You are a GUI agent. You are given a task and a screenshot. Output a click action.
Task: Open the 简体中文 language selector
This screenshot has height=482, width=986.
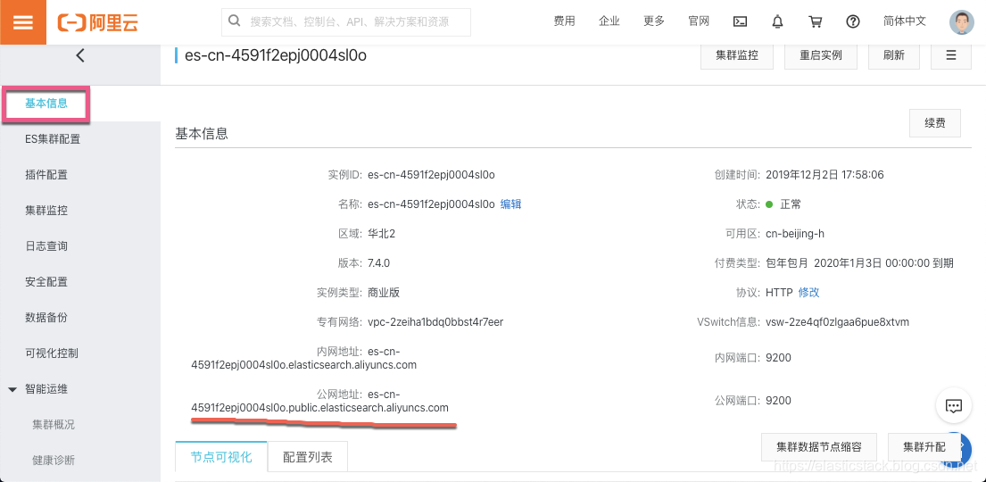pos(904,21)
